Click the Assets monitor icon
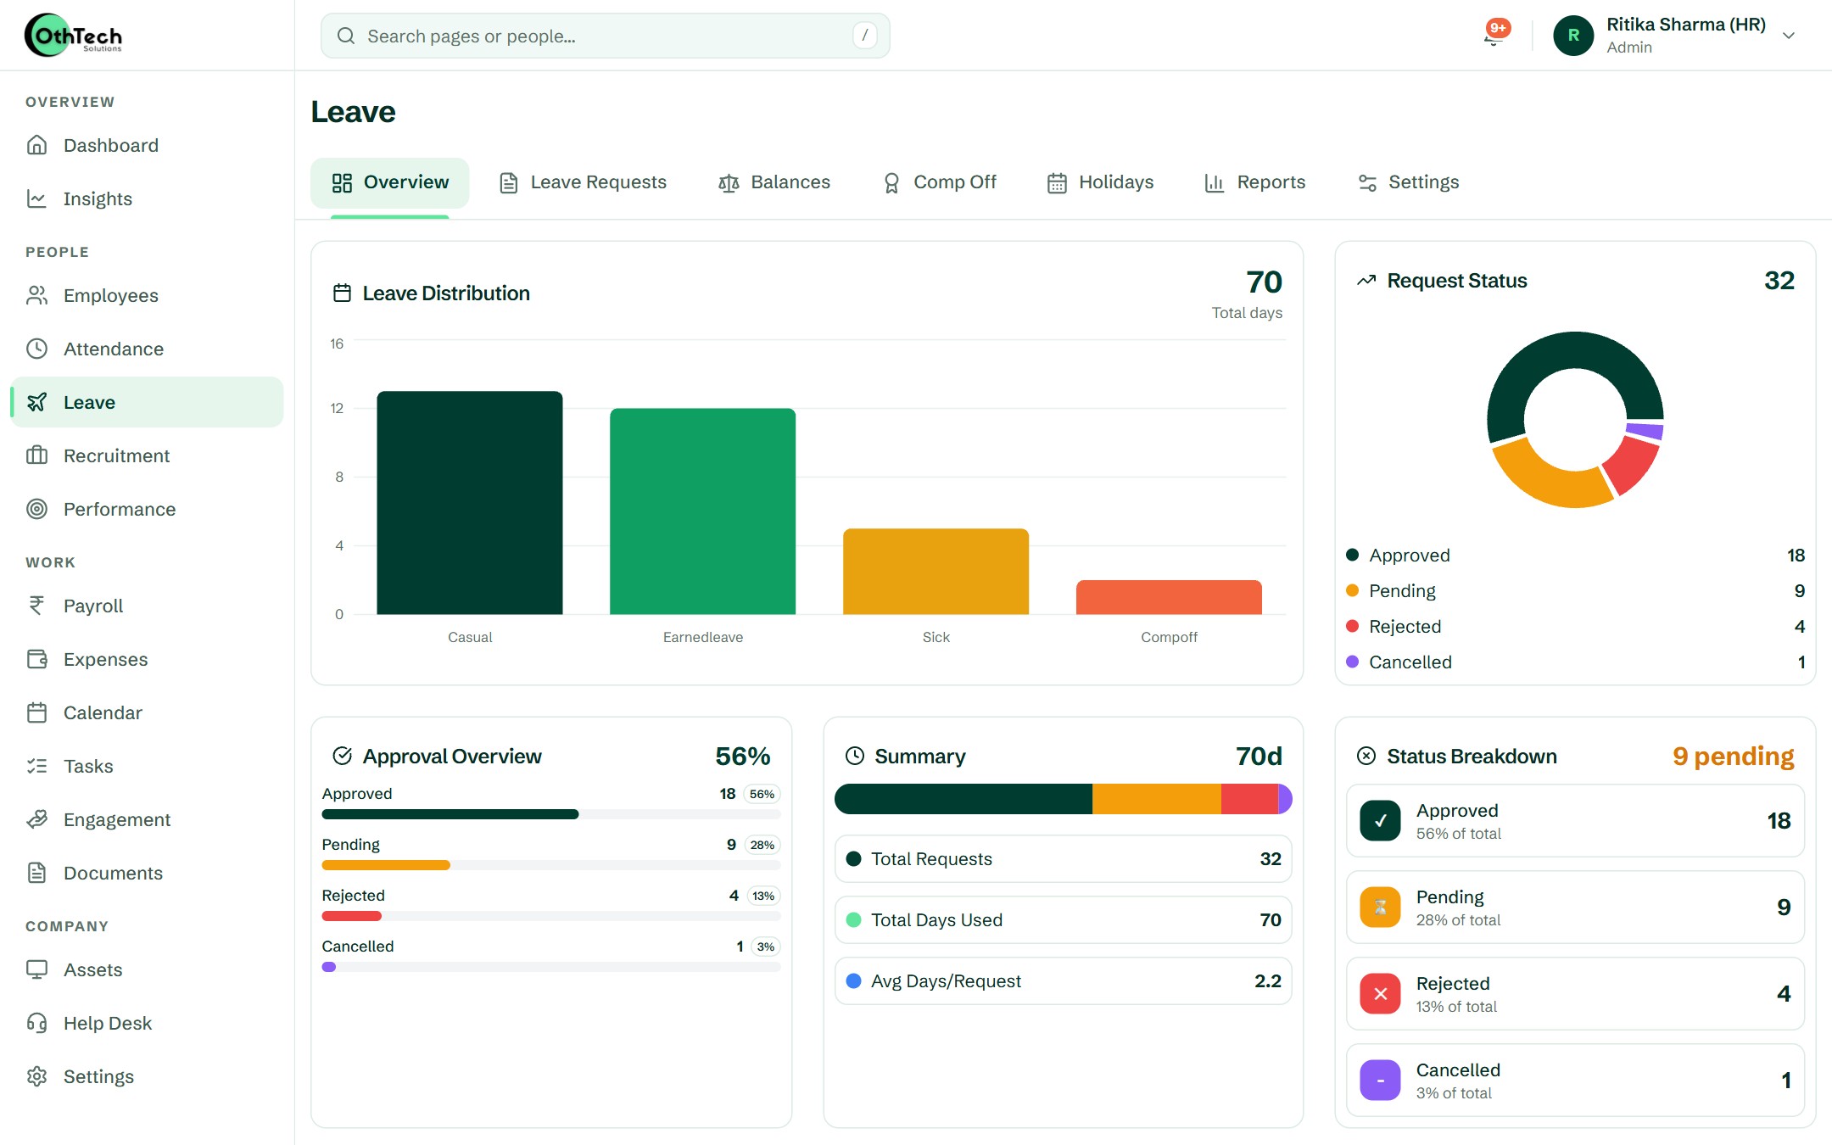The height and width of the screenshot is (1145, 1832). point(36,969)
